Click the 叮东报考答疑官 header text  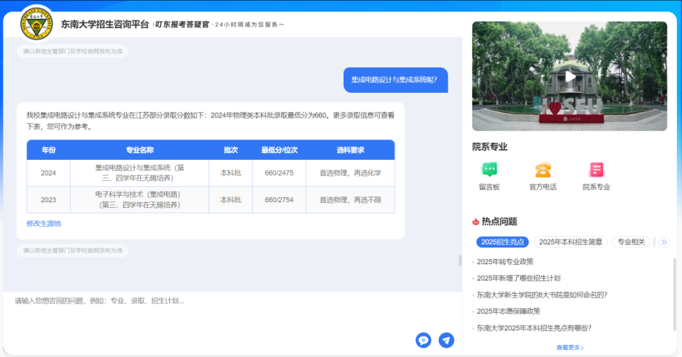182,25
